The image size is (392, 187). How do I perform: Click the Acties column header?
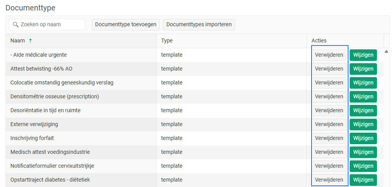(319, 41)
